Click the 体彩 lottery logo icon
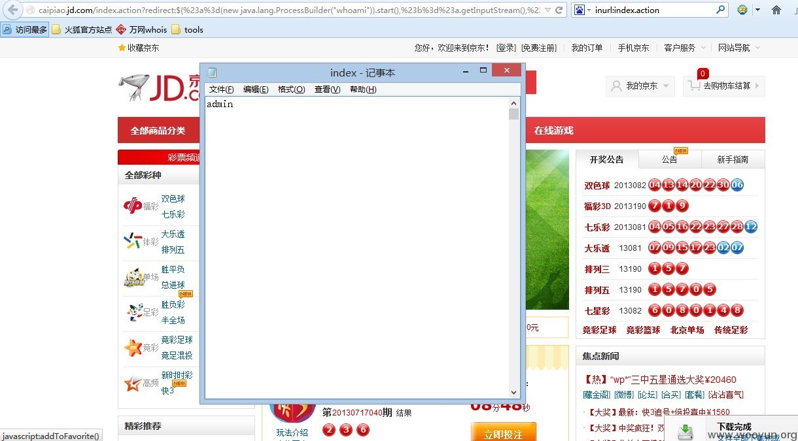The height and width of the screenshot is (441, 798). (133, 241)
